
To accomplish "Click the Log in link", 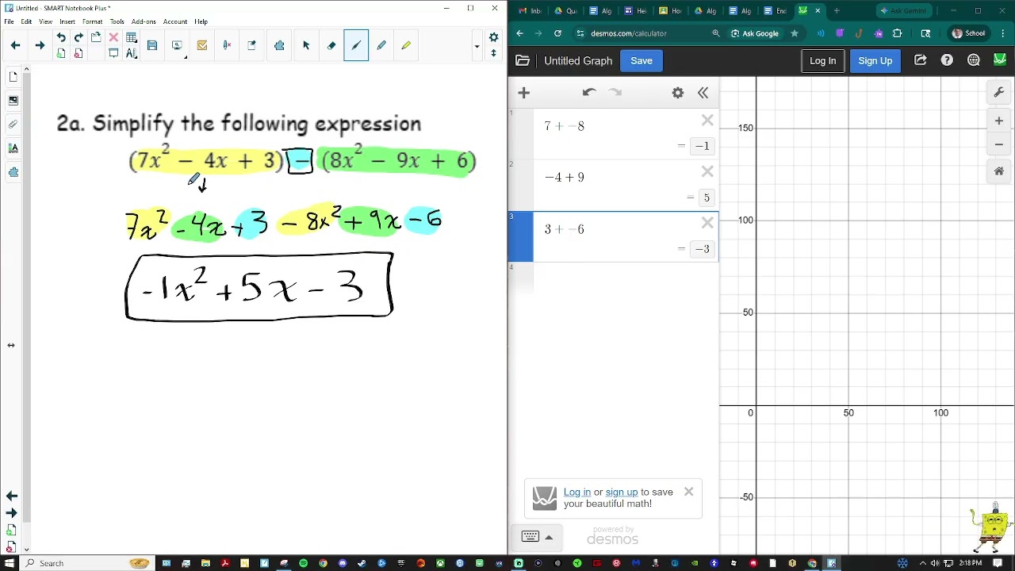I will click(576, 492).
